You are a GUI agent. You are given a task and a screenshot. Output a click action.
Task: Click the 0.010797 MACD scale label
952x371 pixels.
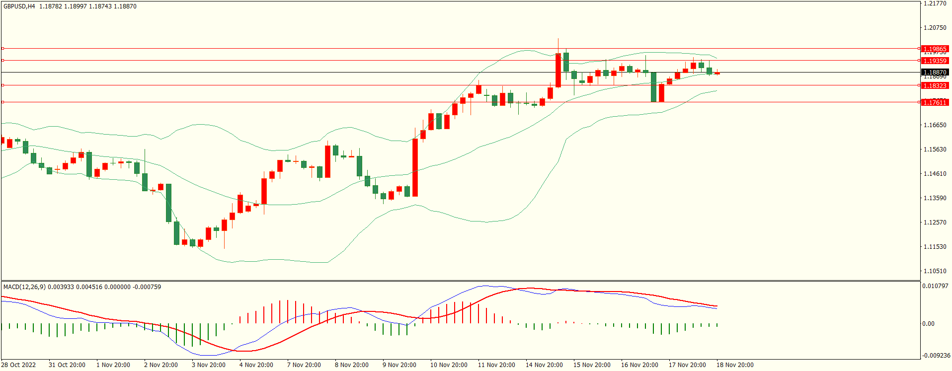point(935,286)
